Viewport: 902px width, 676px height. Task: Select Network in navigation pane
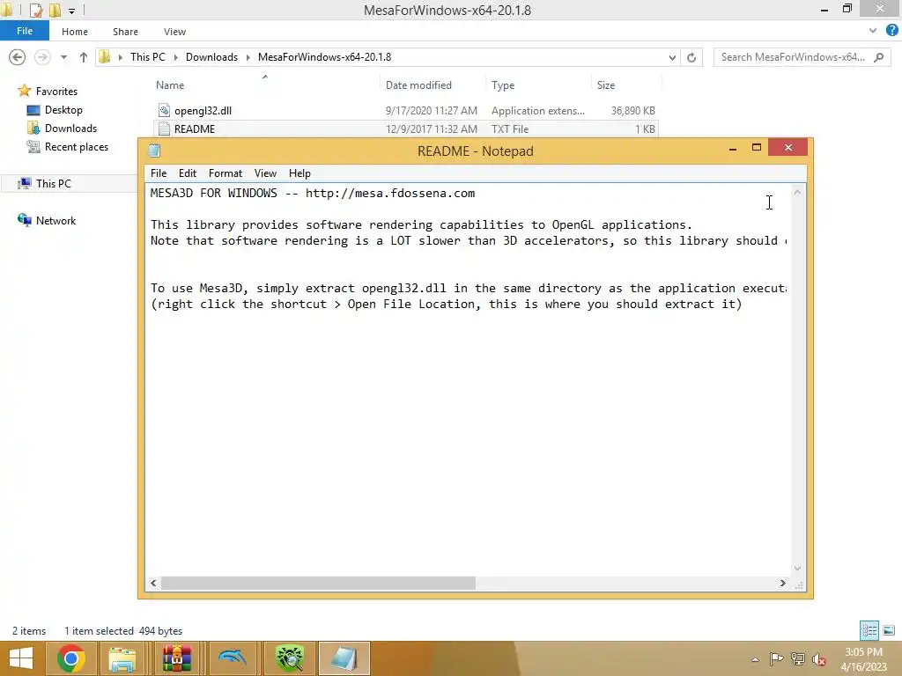[x=55, y=221]
